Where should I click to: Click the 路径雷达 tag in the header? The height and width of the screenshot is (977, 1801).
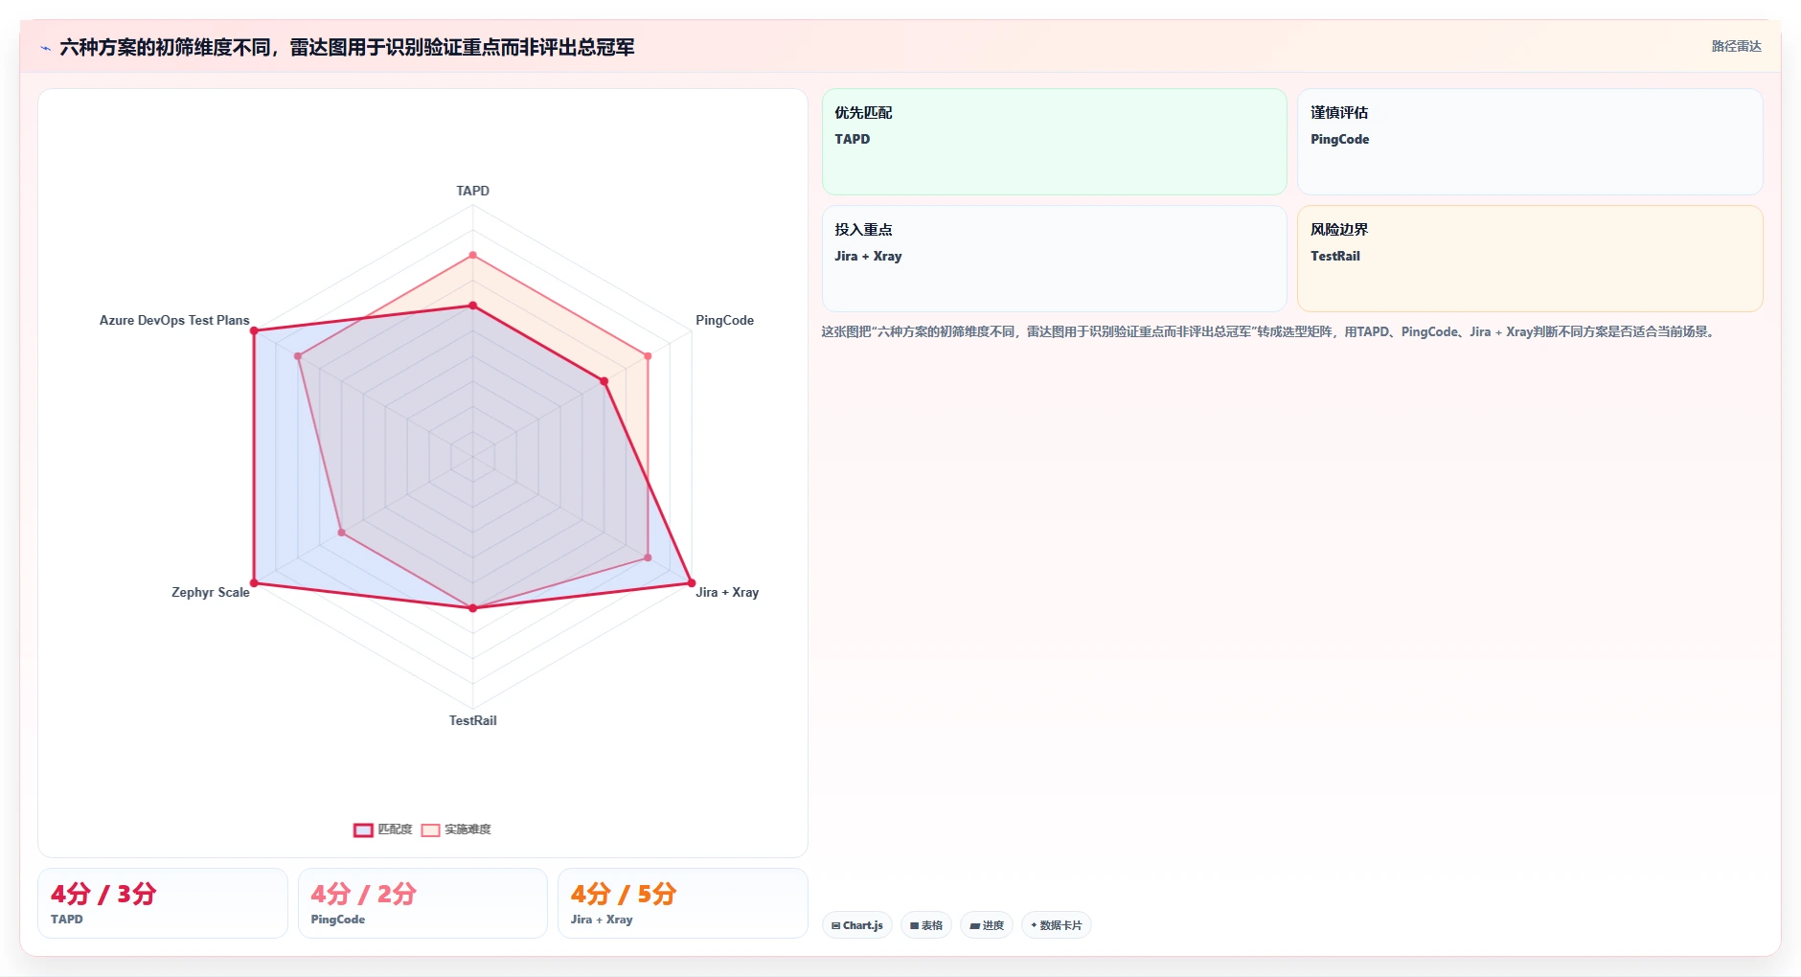click(1736, 46)
